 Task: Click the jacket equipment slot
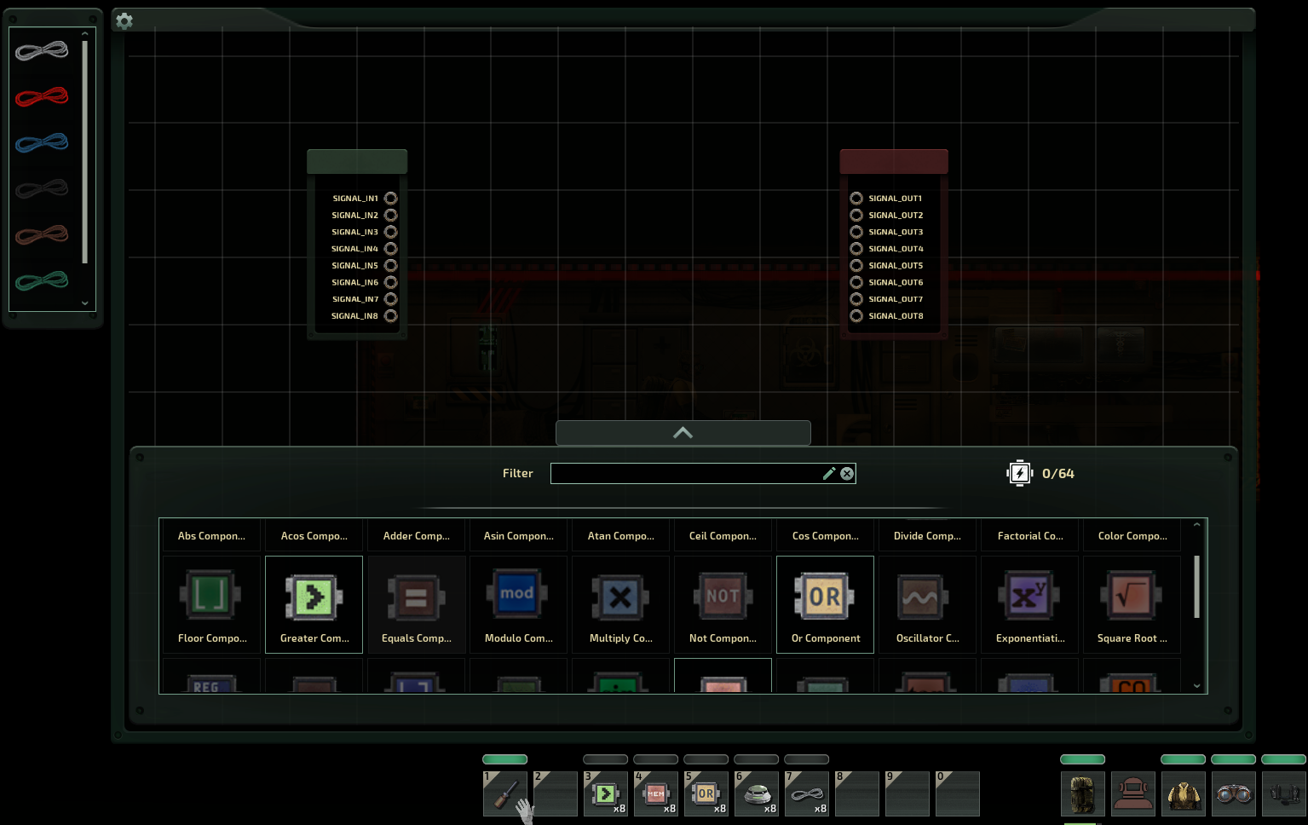click(1184, 794)
